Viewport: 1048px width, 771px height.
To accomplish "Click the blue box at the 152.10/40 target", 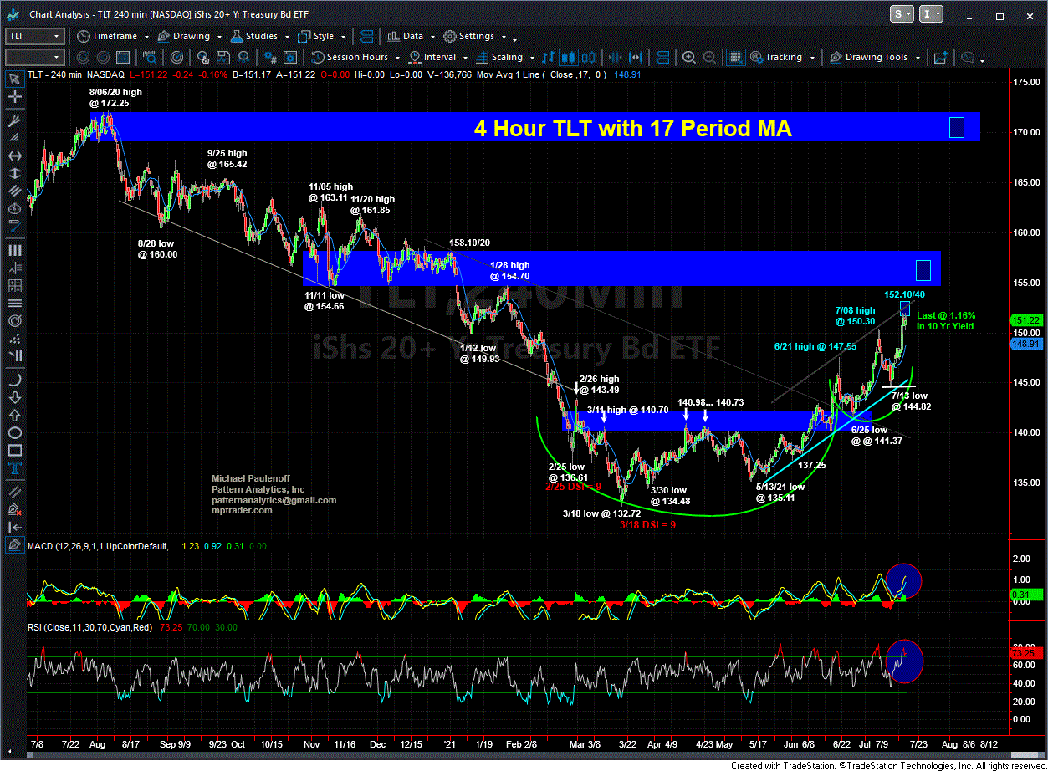I will coord(905,309).
